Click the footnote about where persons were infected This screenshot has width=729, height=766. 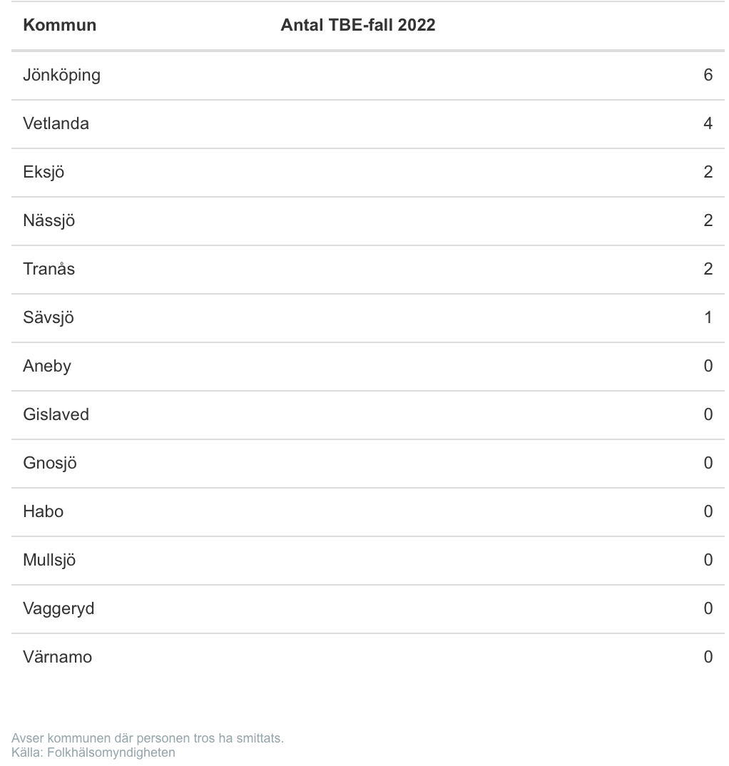(148, 738)
